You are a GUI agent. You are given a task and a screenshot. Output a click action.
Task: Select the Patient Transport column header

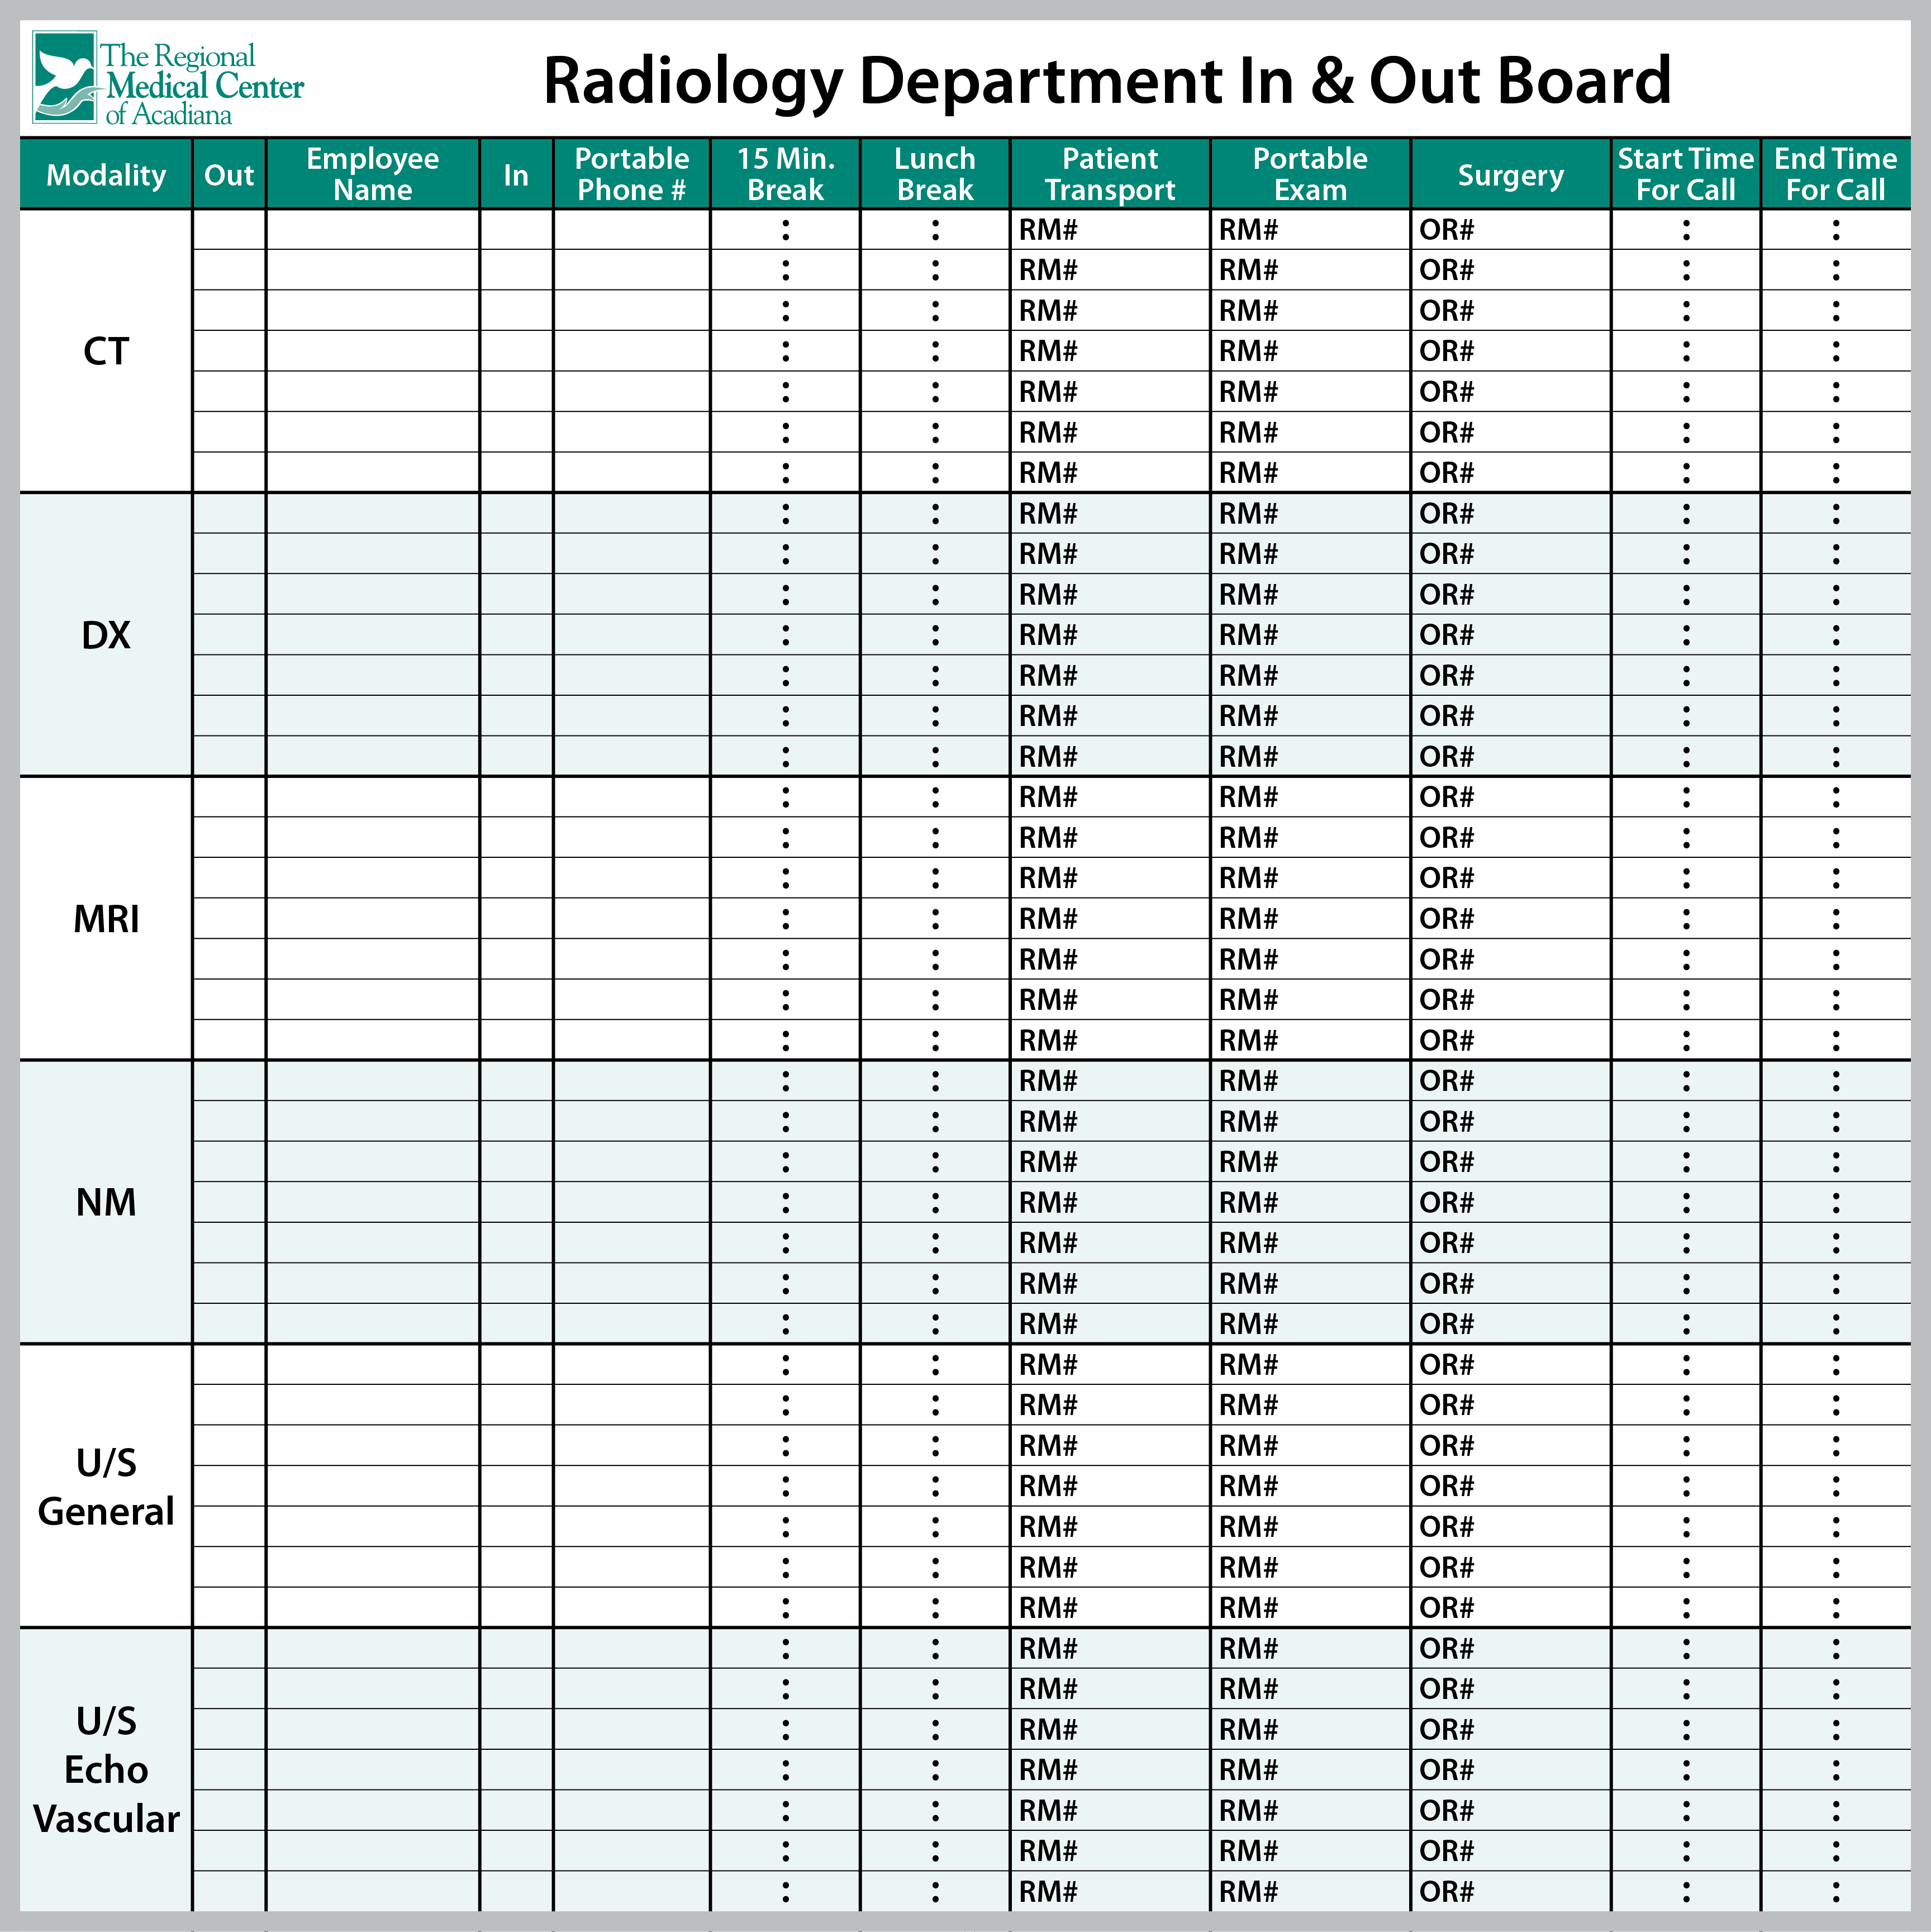pos(1110,175)
